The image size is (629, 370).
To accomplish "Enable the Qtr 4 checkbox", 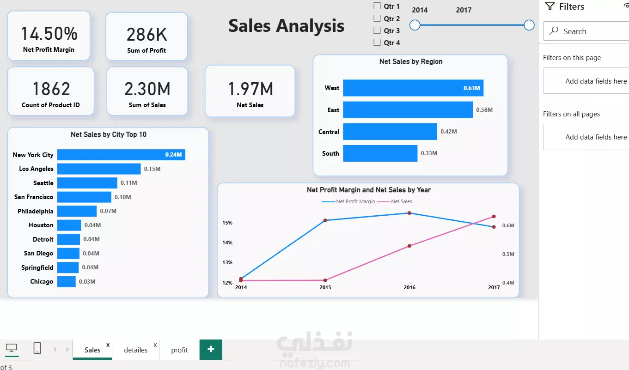I will [377, 42].
